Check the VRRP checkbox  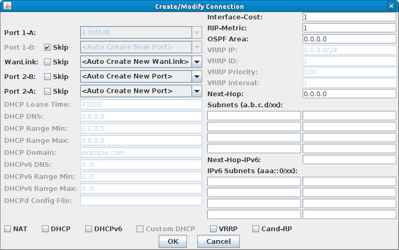coord(213,229)
